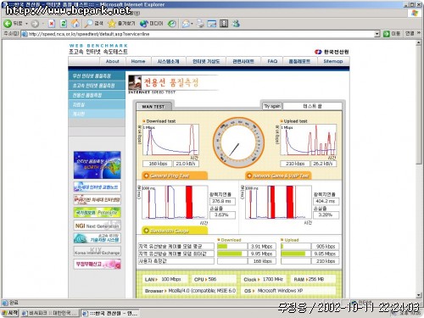Screen dimensions: 424x318
Task: Click the page vertical scrollbar thumb
Action: coord(419,105)
